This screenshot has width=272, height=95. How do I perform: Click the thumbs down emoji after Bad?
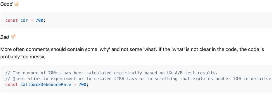coord(13,37)
